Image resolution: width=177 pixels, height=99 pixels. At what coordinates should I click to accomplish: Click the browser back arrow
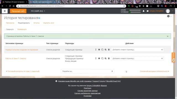point(2,6)
